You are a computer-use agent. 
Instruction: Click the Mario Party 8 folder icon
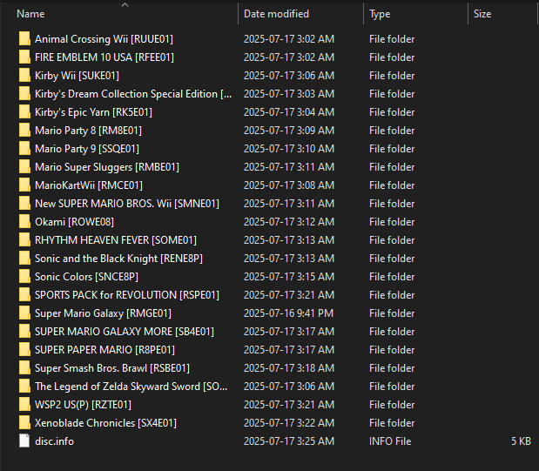point(24,131)
